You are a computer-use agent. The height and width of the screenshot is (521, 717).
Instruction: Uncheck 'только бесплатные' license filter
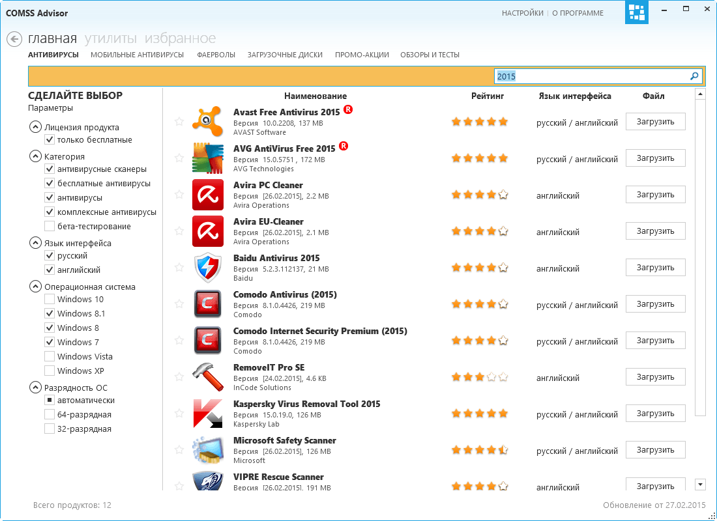pyautogui.click(x=50, y=139)
